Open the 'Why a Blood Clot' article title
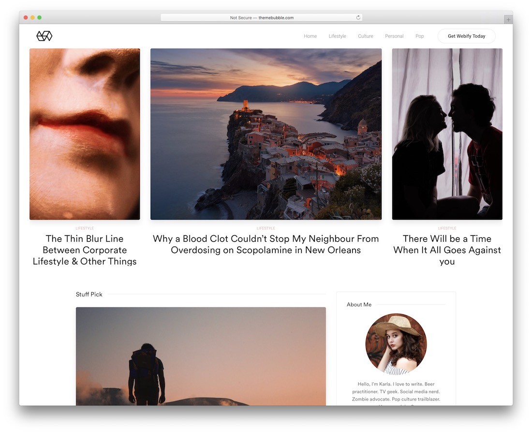 (x=266, y=245)
